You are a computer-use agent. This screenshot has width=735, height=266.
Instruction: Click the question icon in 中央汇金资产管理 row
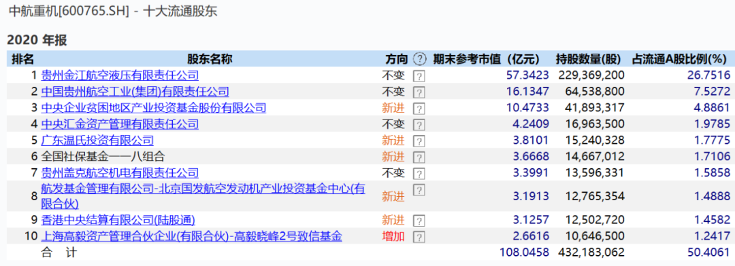419,125
